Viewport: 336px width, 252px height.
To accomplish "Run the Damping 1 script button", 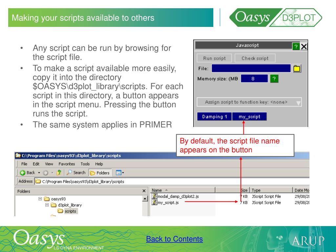I will pos(214,116).
